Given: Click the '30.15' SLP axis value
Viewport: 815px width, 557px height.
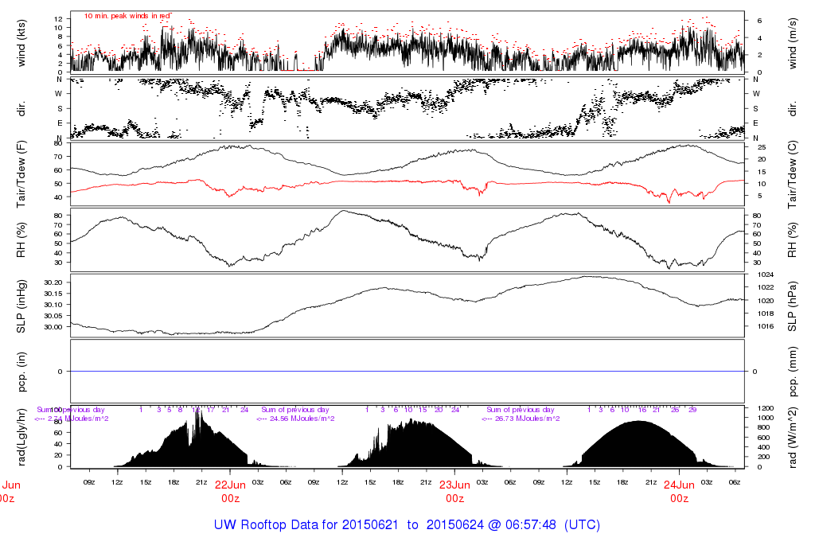Looking at the screenshot, I should pos(53,294).
